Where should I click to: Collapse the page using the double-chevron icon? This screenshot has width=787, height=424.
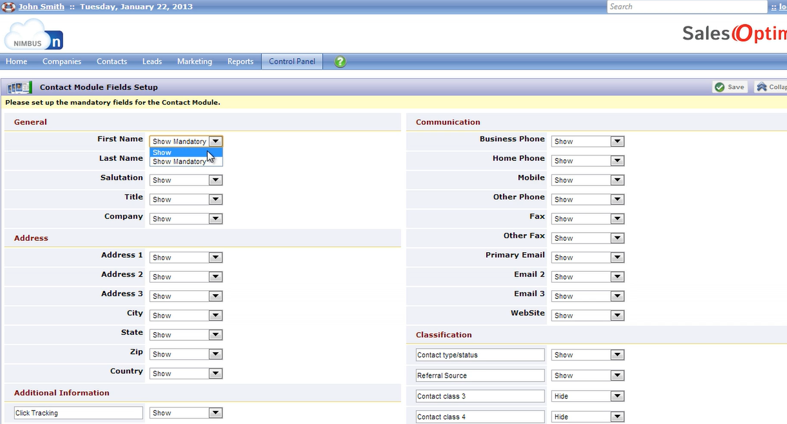760,86
